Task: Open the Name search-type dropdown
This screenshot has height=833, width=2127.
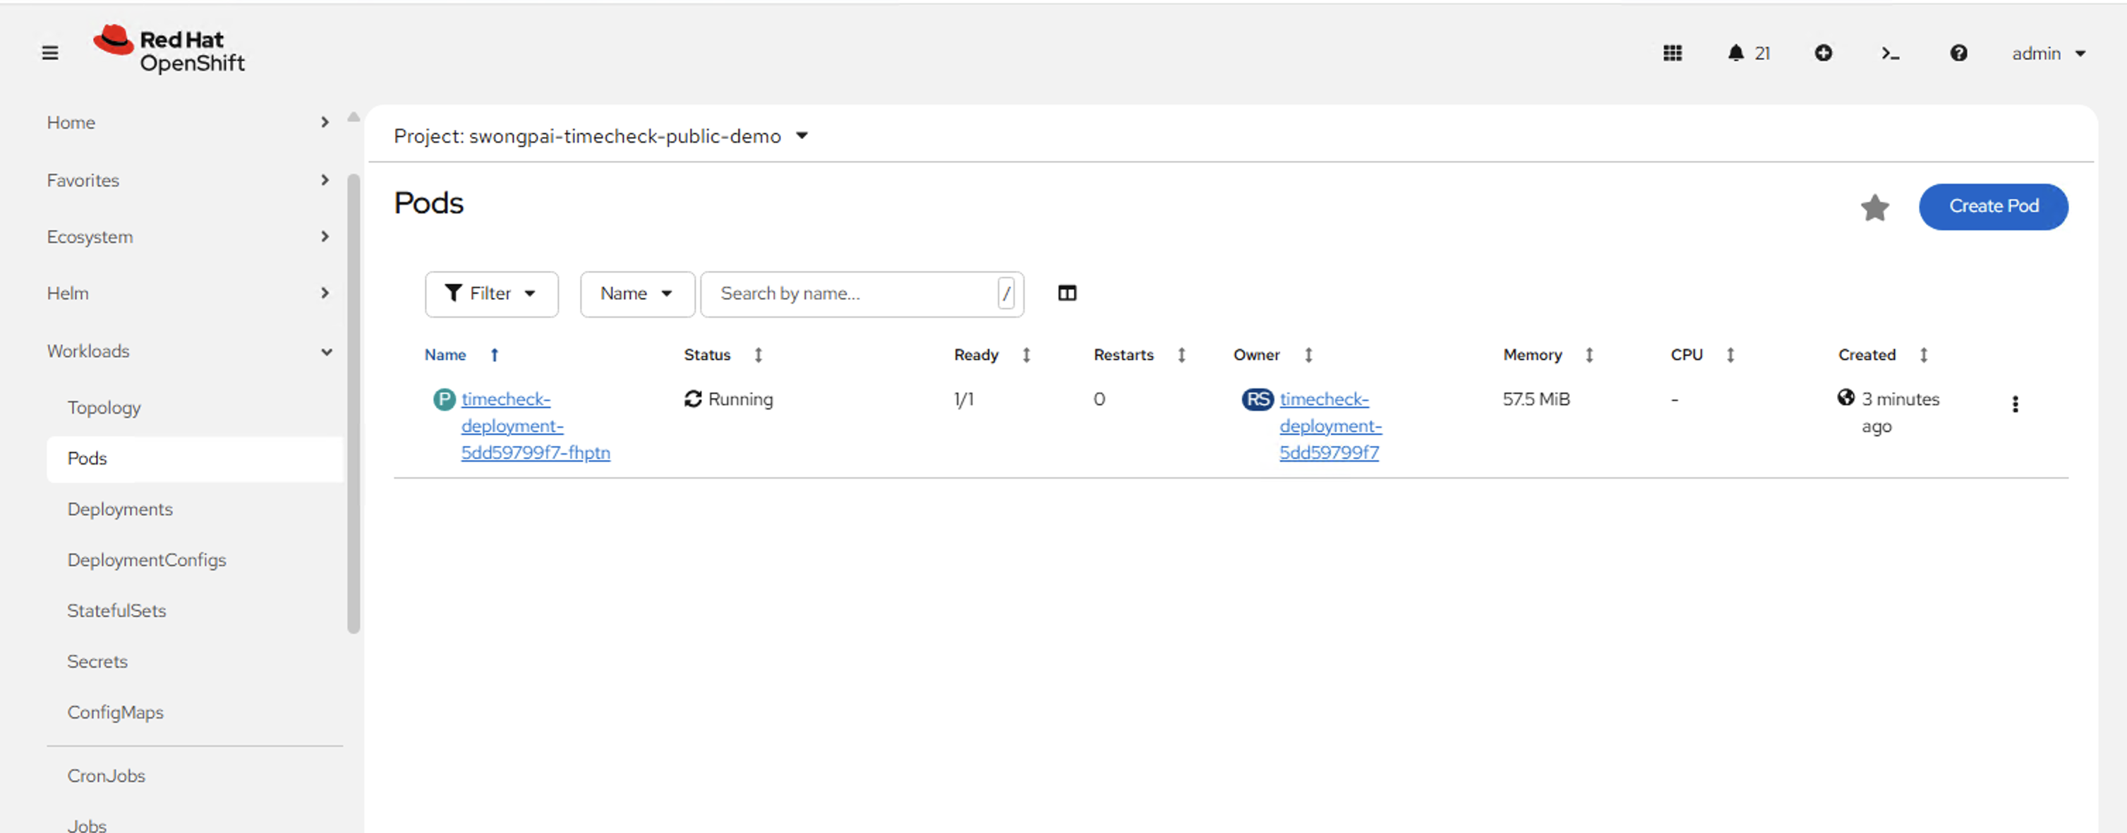Action: point(637,294)
